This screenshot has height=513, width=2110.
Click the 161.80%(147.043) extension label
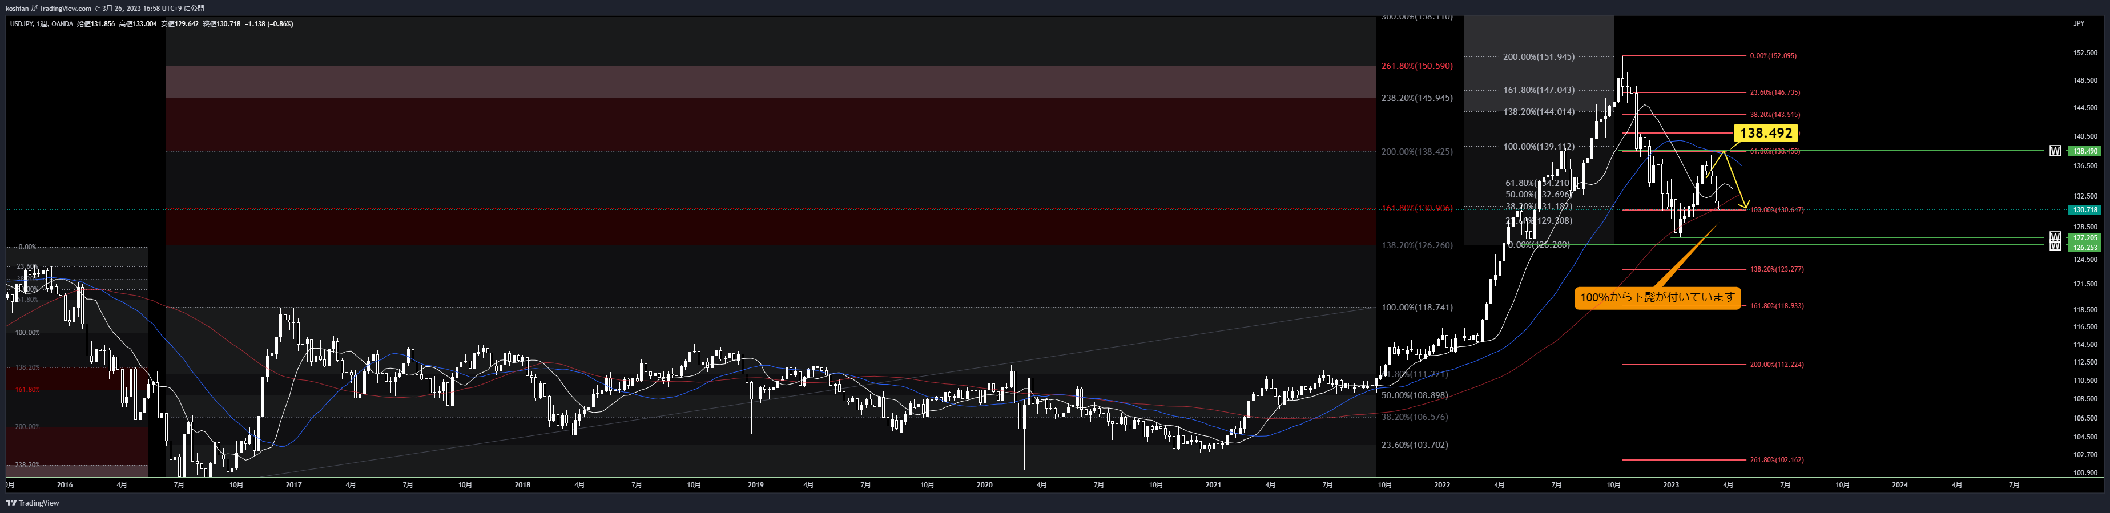(x=1539, y=90)
